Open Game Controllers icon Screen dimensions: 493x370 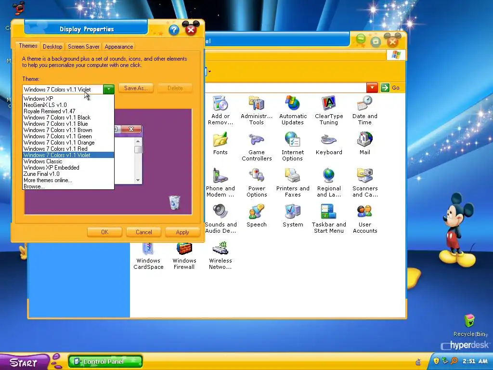click(x=257, y=140)
